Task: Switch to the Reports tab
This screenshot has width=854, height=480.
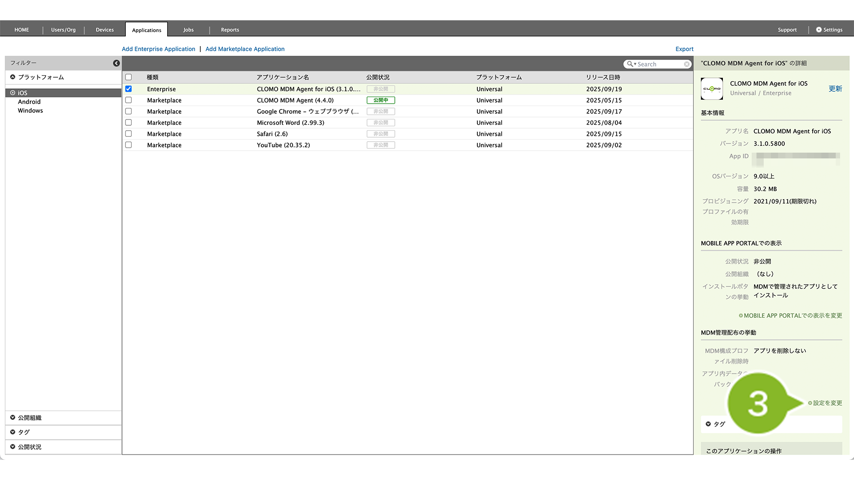Action: [230, 30]
